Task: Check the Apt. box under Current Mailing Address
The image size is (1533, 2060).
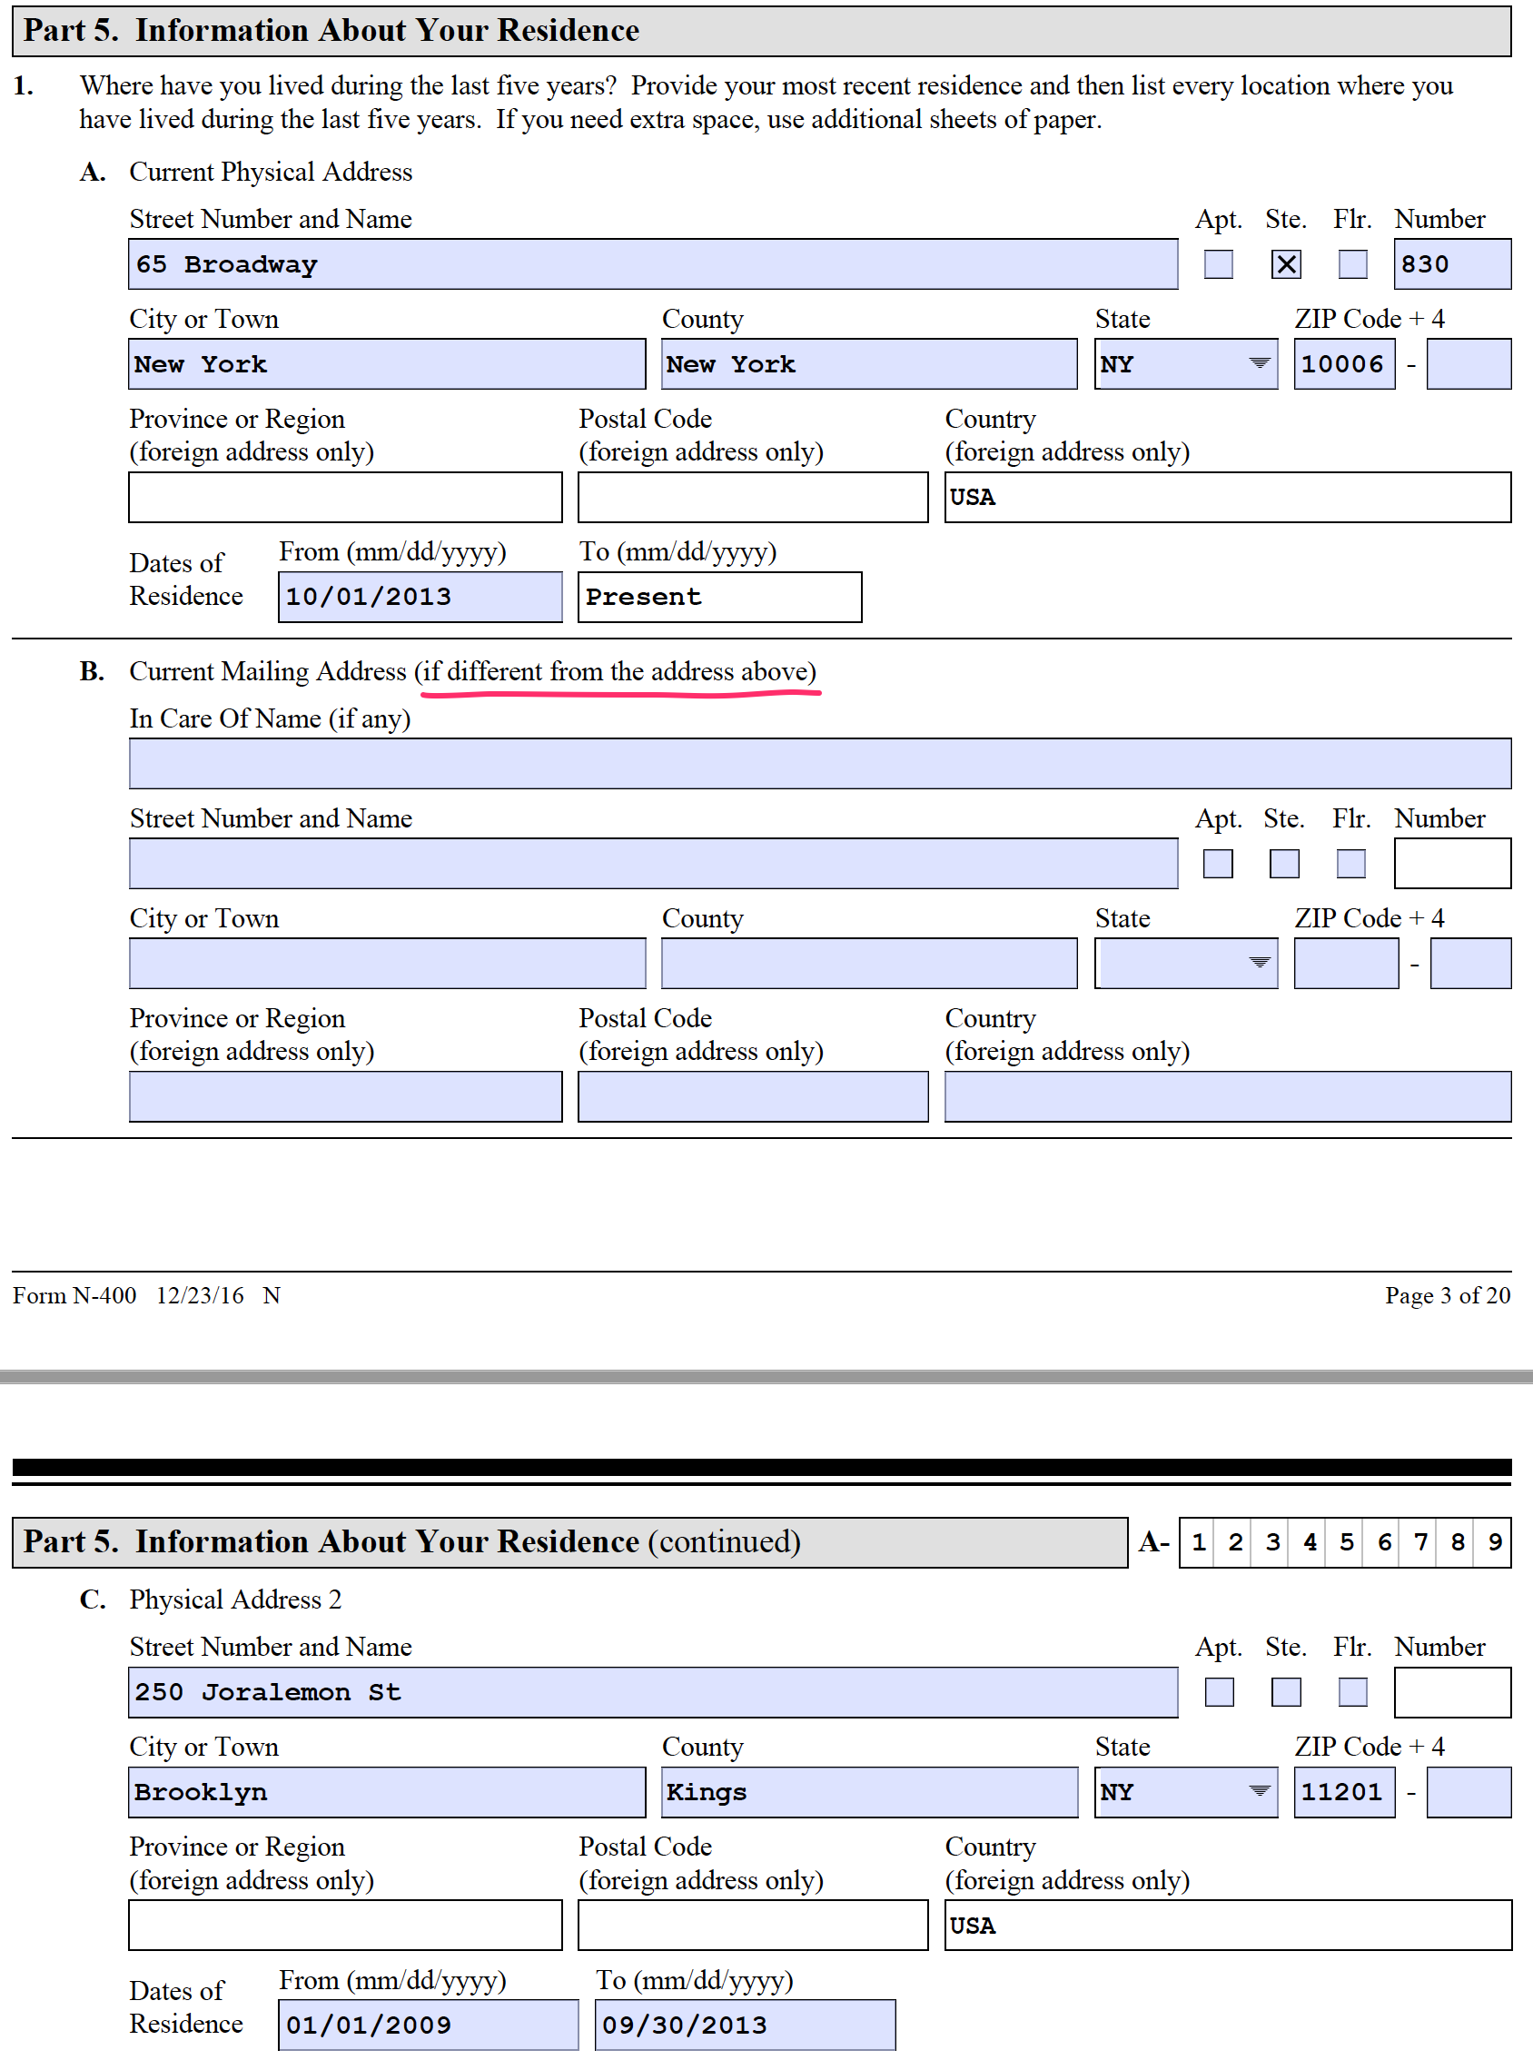Action: coord(1218,864)
